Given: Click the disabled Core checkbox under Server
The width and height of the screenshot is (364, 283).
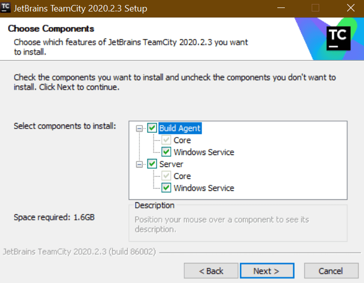Looking at the screenshot, I should click(167, 176).
